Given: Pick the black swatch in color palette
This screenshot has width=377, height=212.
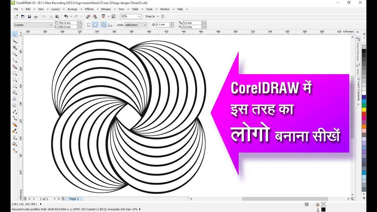Looking at the screenshot, I should click(364, 51).
